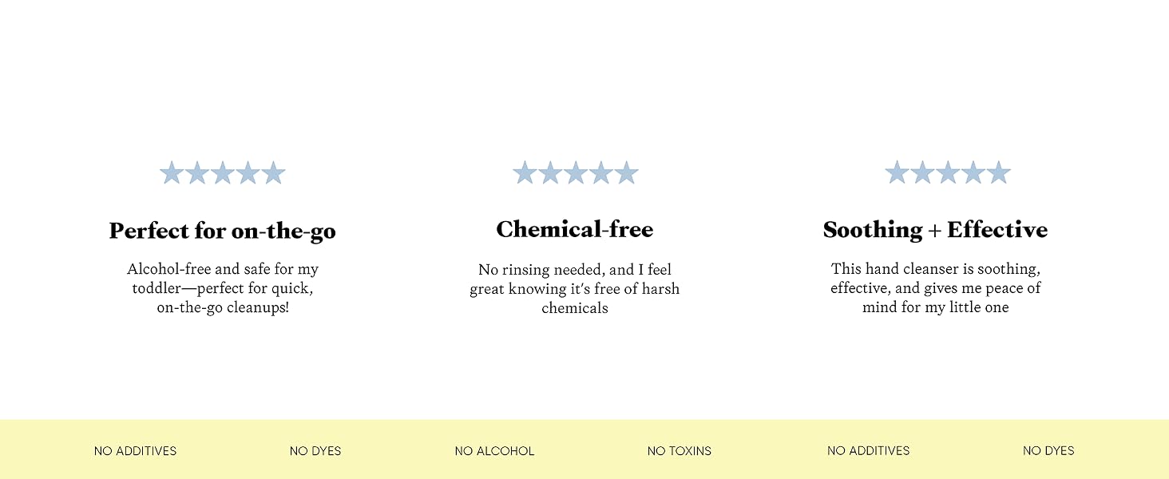Click the first star above Chemical-free

click(x=525, y=172)
